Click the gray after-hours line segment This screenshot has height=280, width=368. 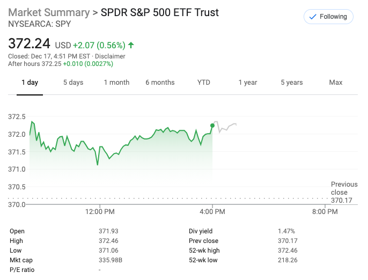225,128
